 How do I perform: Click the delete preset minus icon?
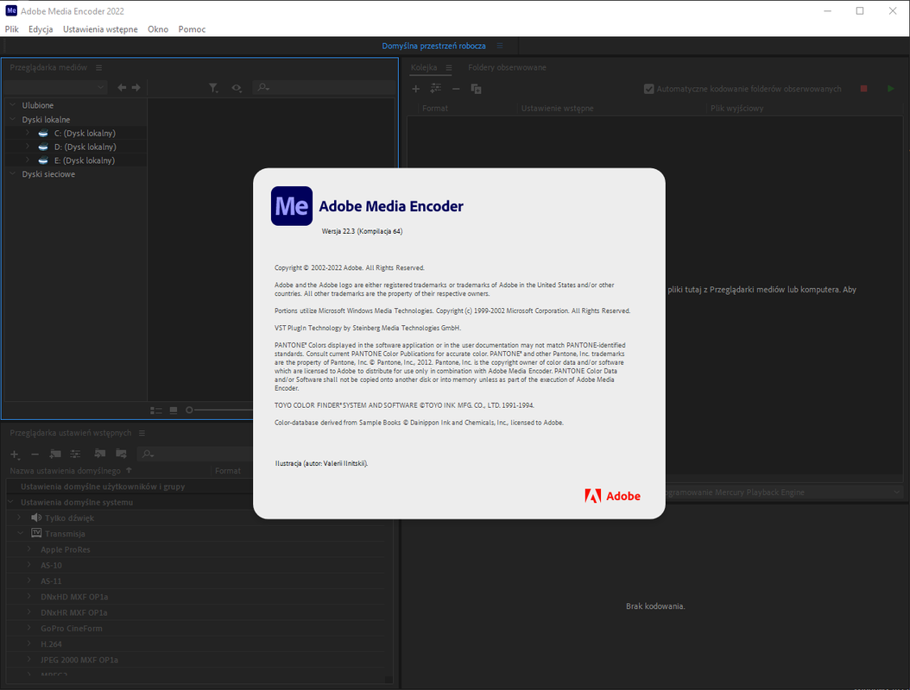35,454
